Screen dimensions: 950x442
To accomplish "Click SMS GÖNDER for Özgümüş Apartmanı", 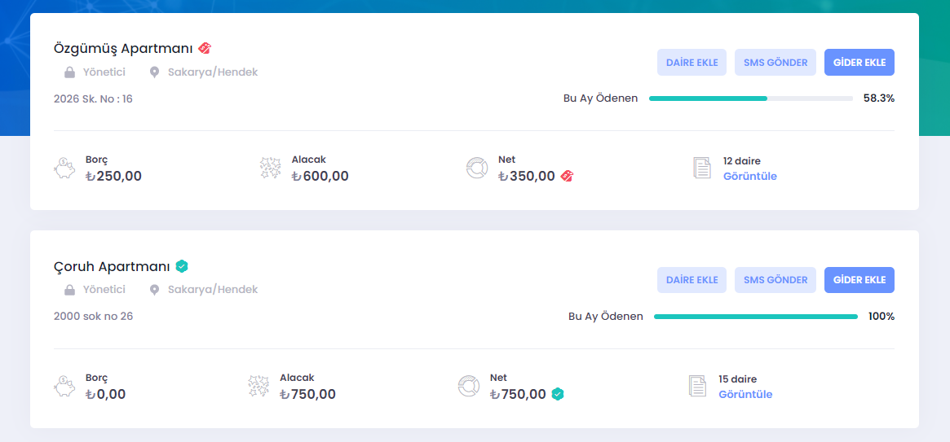I will coord(775,63).
